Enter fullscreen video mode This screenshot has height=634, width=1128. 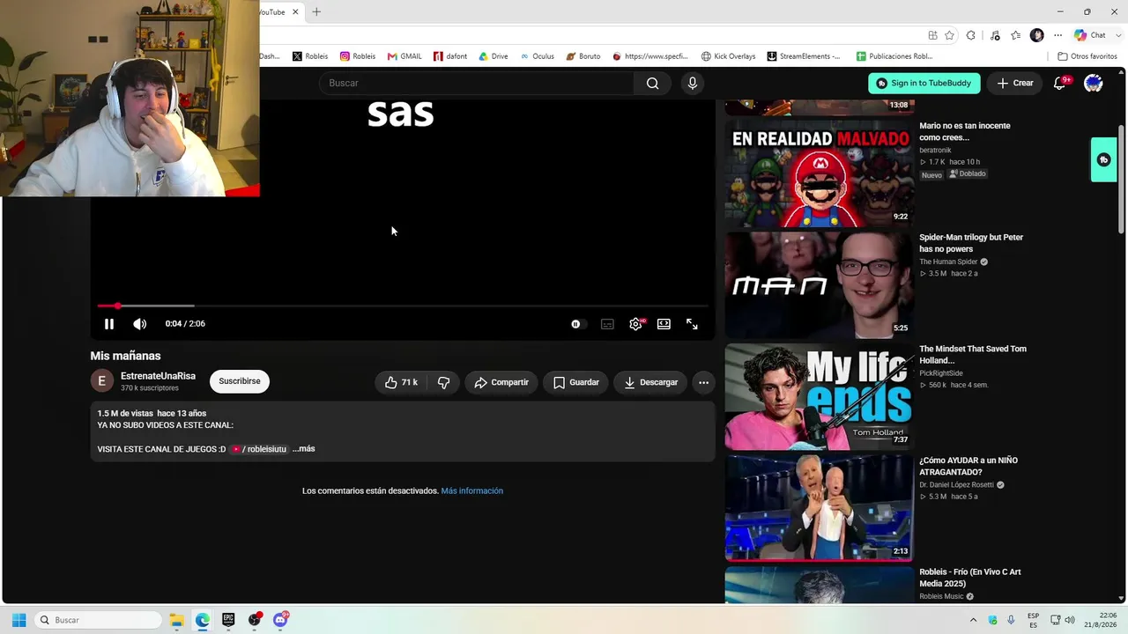click(692, 324)
